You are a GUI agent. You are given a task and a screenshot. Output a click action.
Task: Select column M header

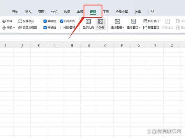pos(72,46)
